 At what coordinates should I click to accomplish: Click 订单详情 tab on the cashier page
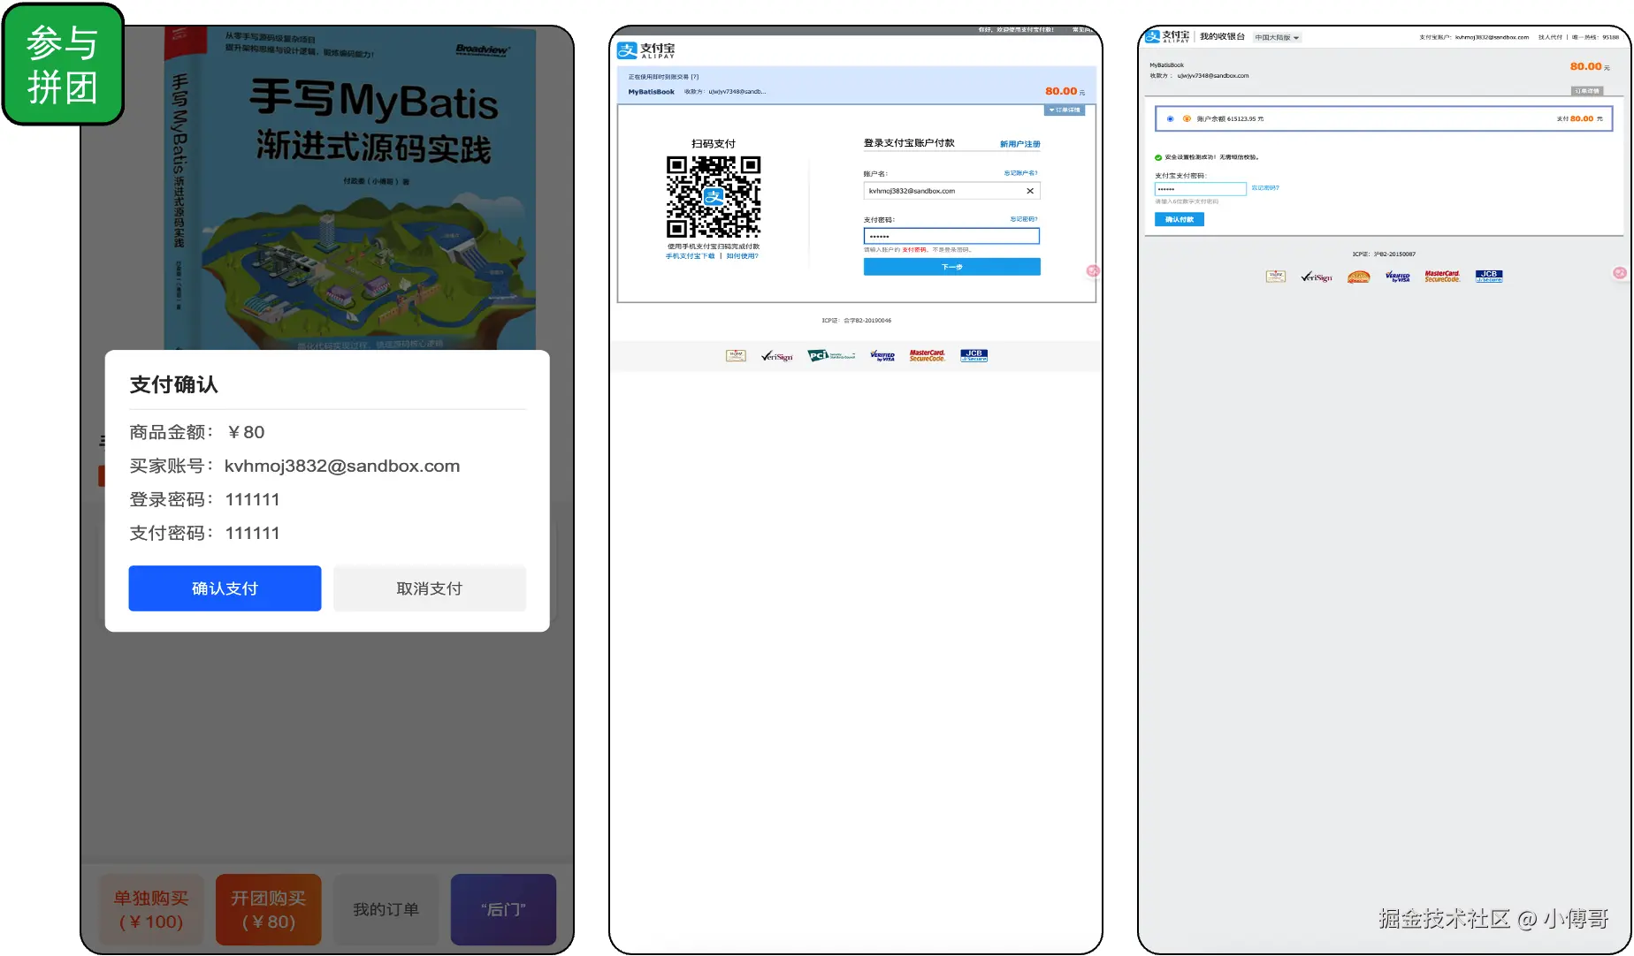(1586, 91)
